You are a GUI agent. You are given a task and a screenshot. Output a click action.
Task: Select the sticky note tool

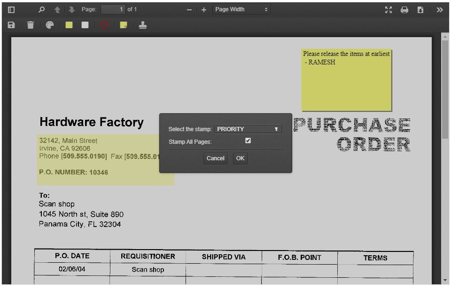point(124,25)
